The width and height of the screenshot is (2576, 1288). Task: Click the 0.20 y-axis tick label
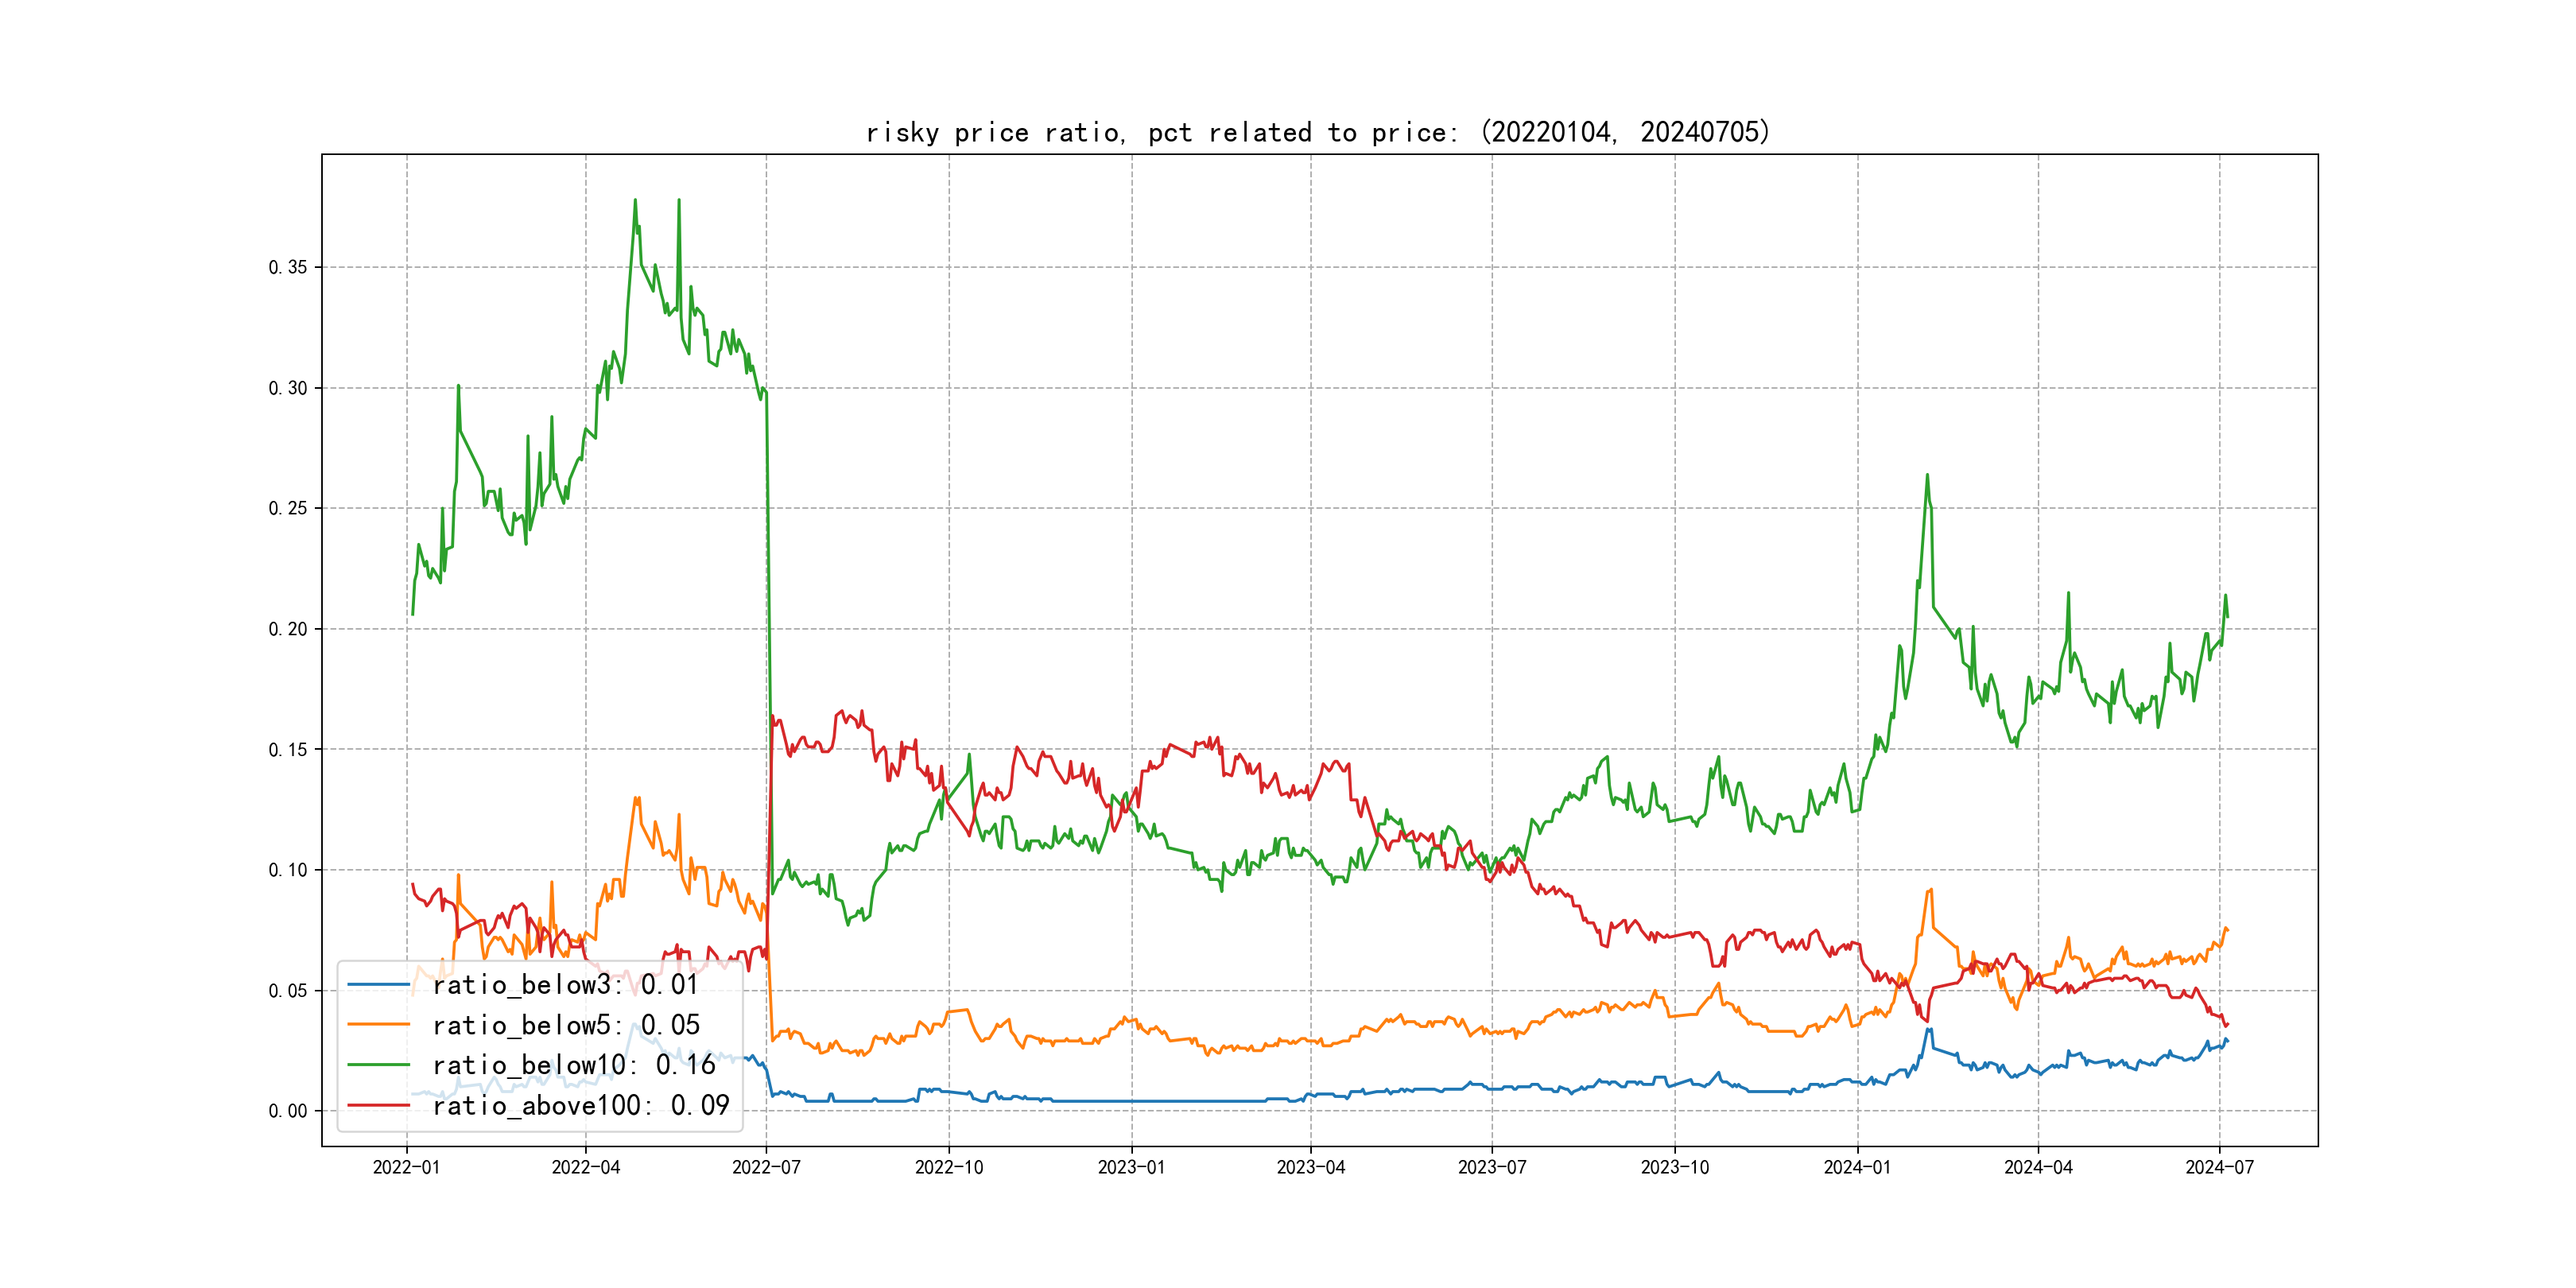point(288,629)
